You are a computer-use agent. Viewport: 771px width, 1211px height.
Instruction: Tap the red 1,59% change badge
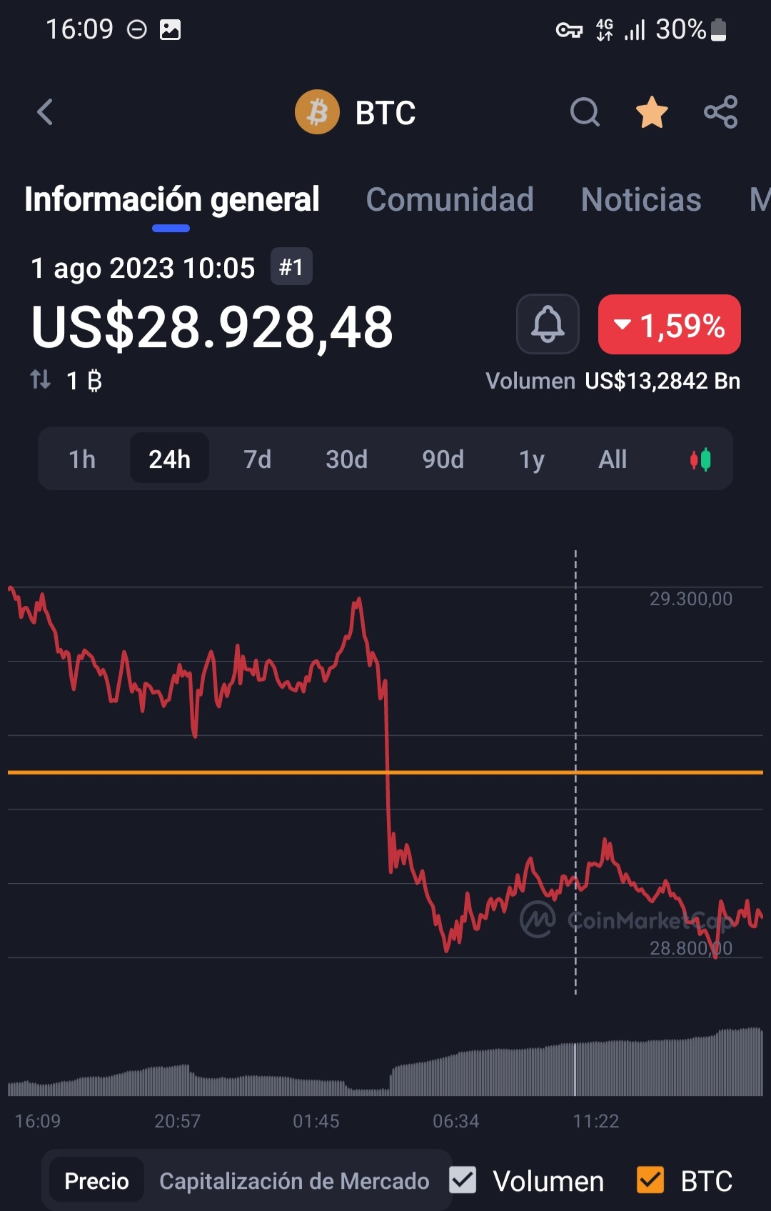669,325
